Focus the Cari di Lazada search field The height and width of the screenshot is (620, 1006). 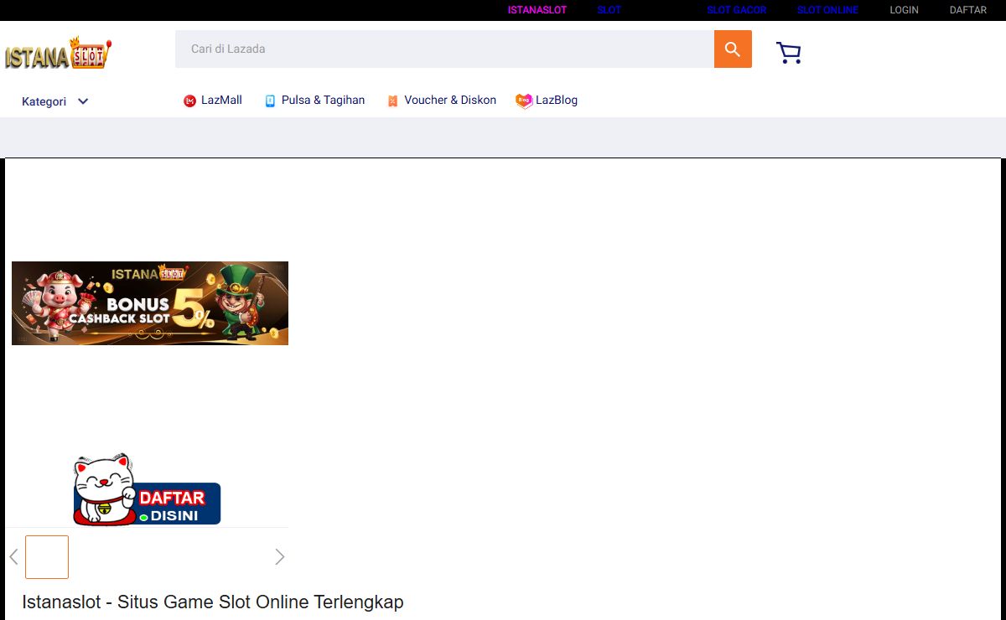444,49
